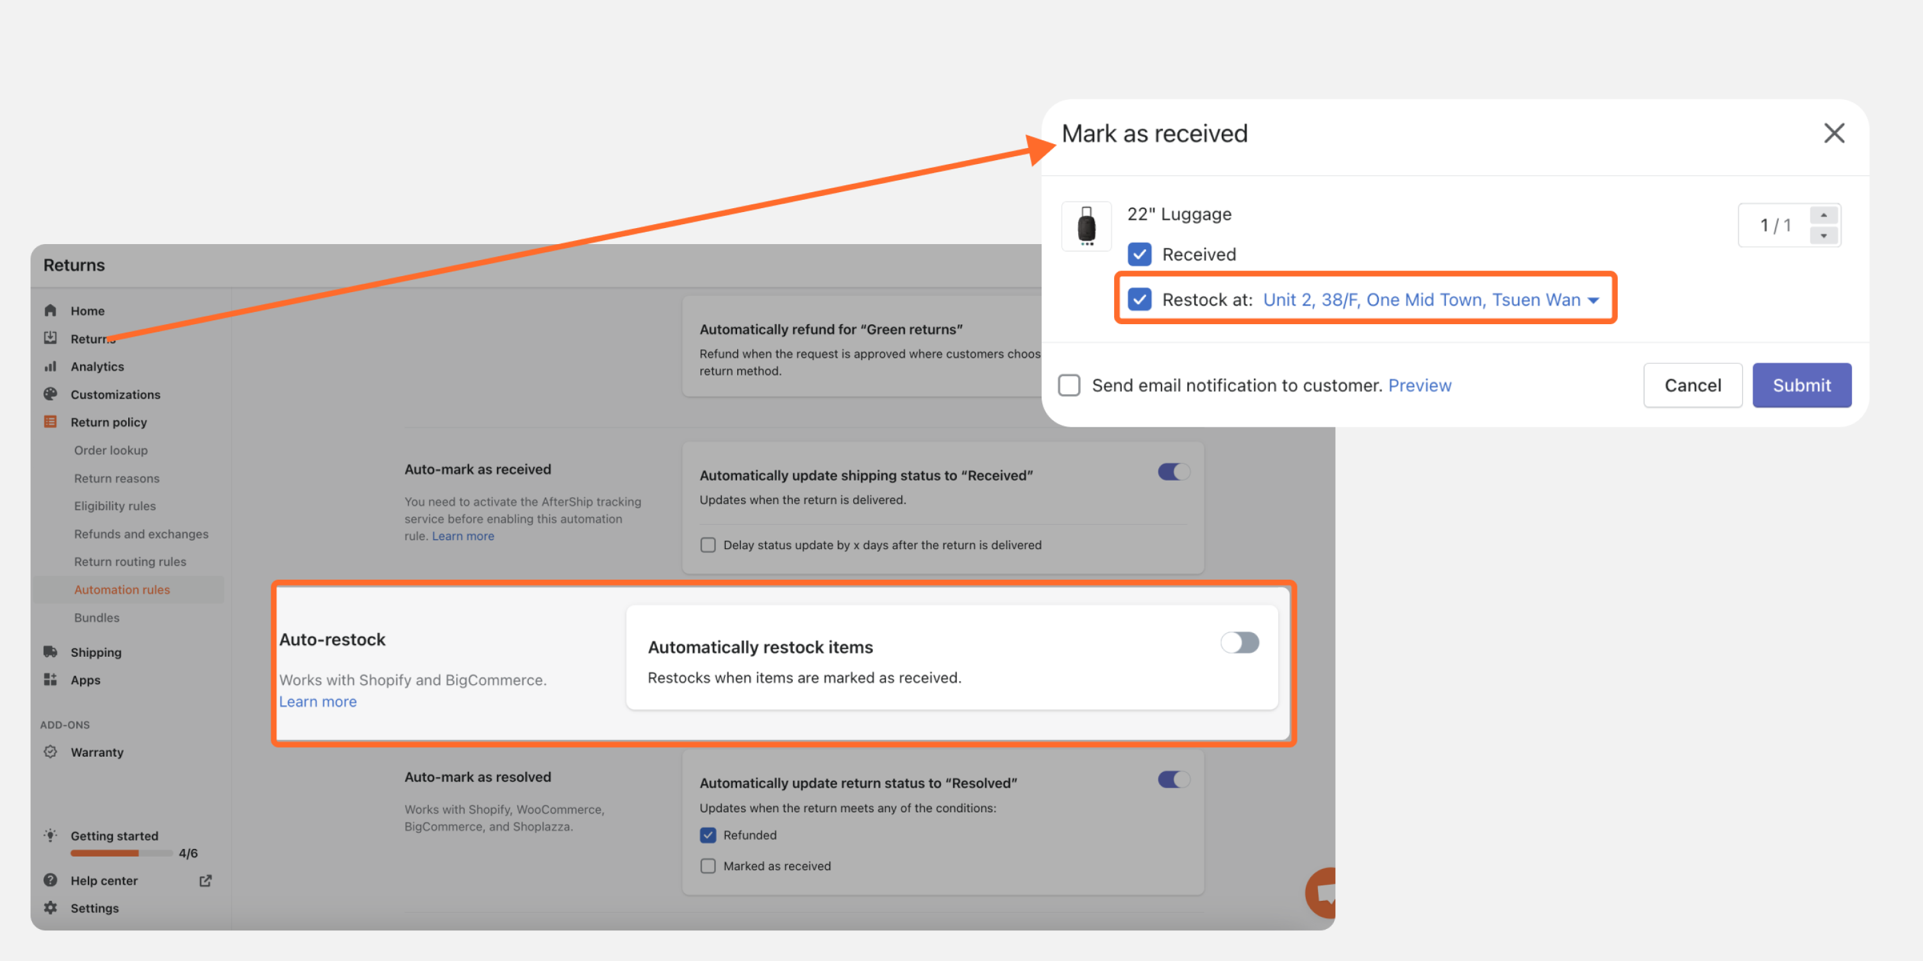Click the Getting started label

click(x=114, y=835)
